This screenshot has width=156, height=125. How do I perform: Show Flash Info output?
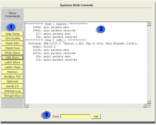tap(12, 43)
